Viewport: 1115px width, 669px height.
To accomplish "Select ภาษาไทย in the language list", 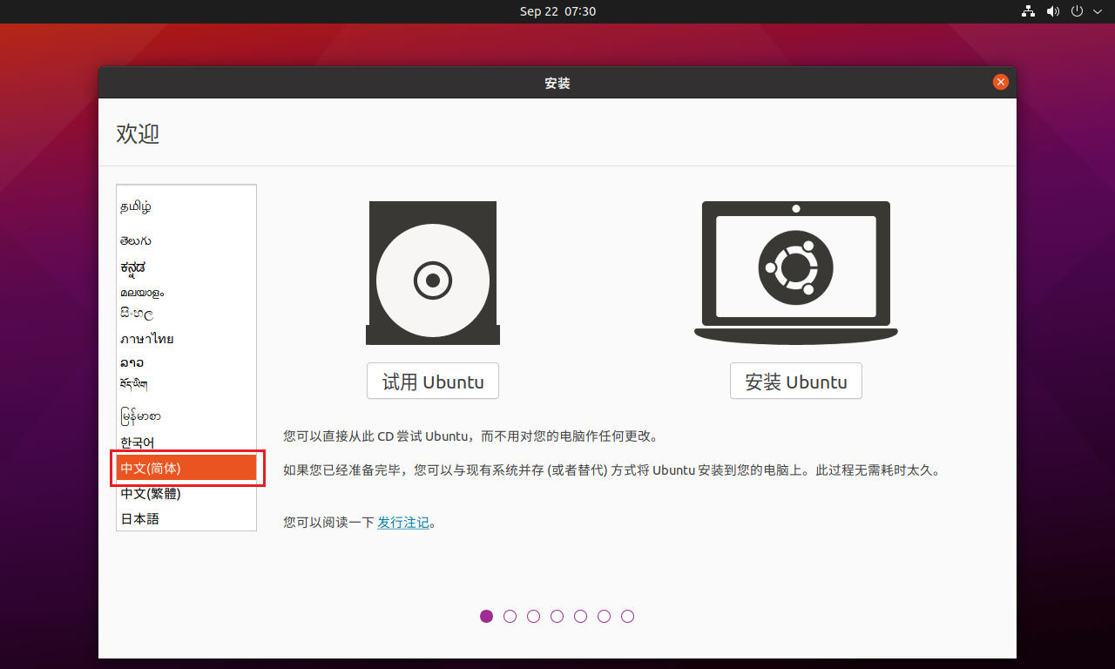I will tap(146, 338).
